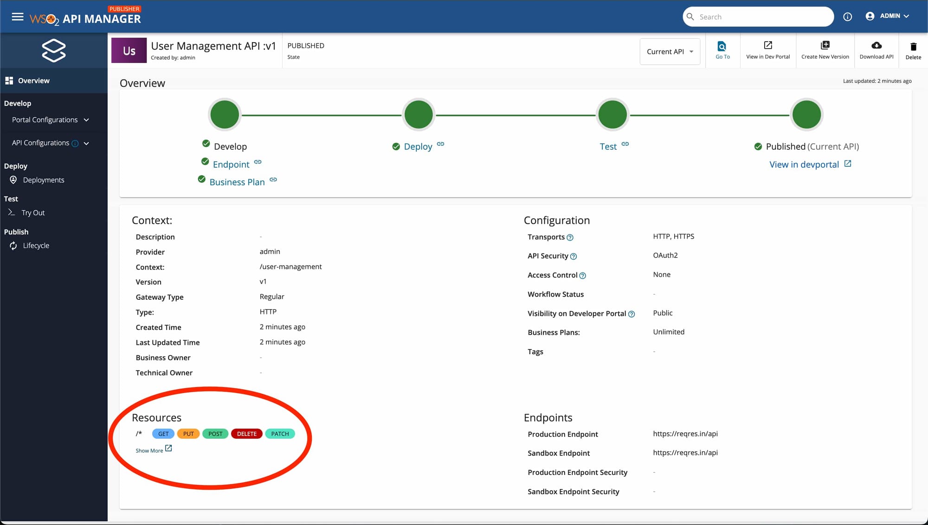The width and height of the screenshot is (928, 525).
Task: Click View in devportal link
Action: pyautogui.click(x=804, y=164)
